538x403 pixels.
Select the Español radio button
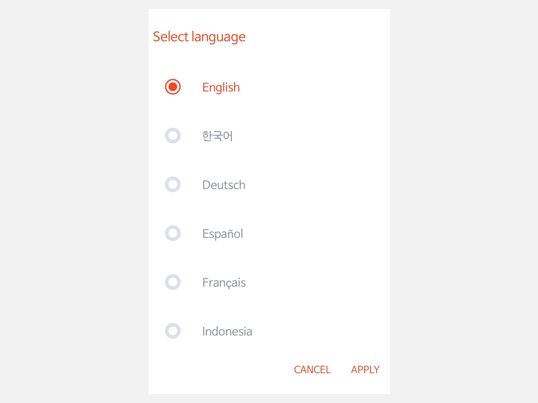click(x=173, y=233)
